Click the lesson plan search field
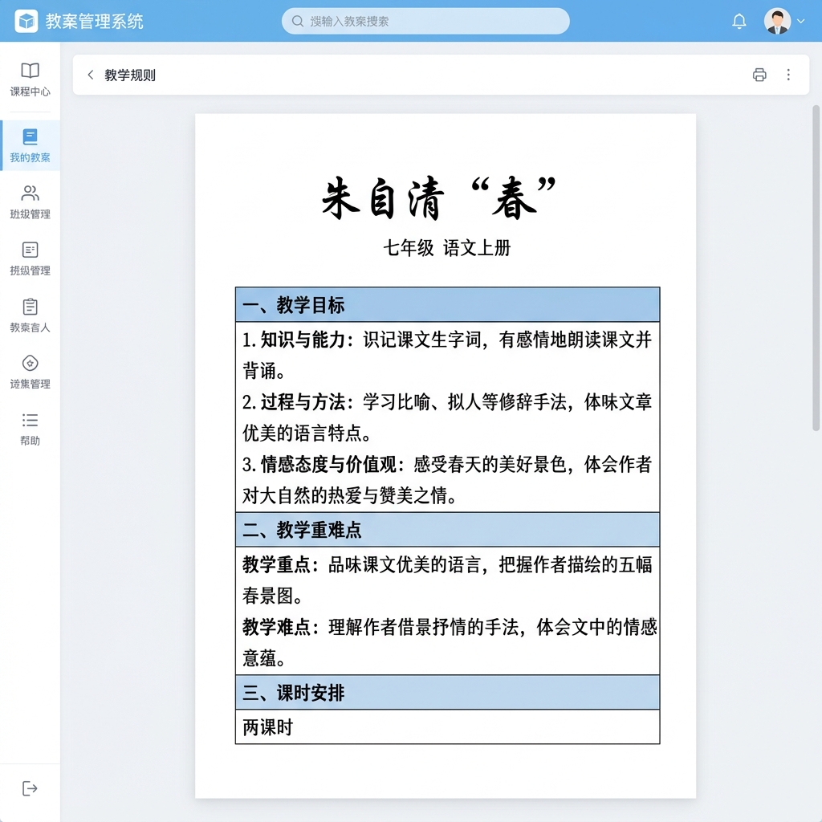 (x=425, y=22)
